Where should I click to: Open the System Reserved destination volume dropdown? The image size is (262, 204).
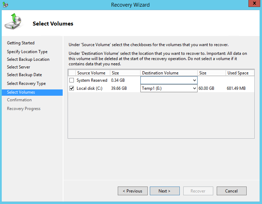(194, 80)
